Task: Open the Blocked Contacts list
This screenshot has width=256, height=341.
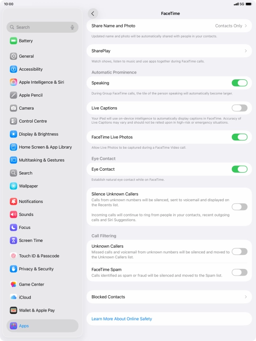Action: pos(169,297)
